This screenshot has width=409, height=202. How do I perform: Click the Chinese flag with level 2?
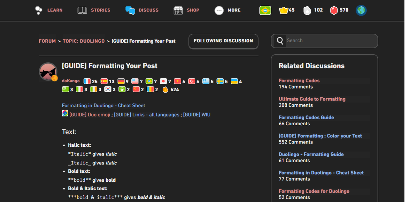point(136,89)
